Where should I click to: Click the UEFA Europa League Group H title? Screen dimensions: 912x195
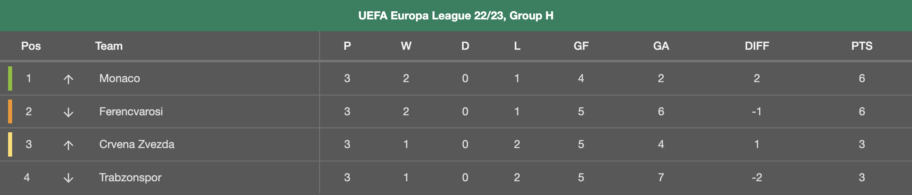point(456,16)
